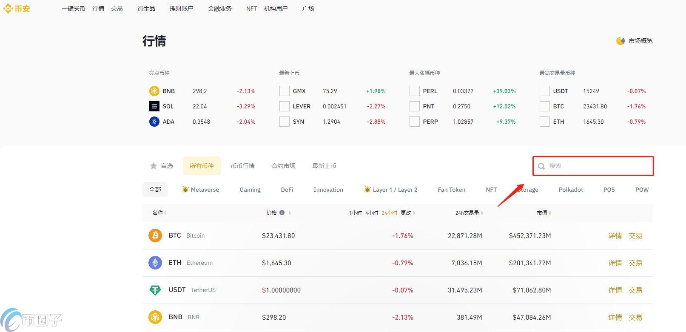Open the 市场概览 link
Screen dimensions: 686x332
[635, 41]
